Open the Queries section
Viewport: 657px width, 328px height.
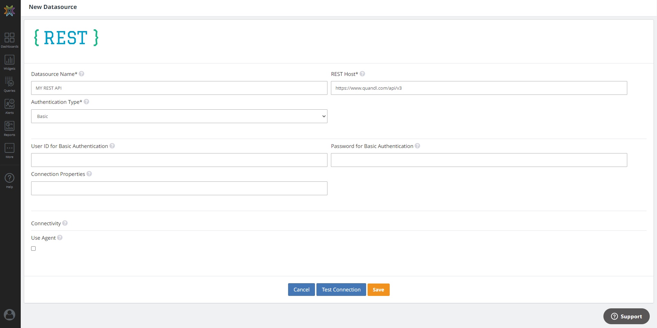click(9, 84)
